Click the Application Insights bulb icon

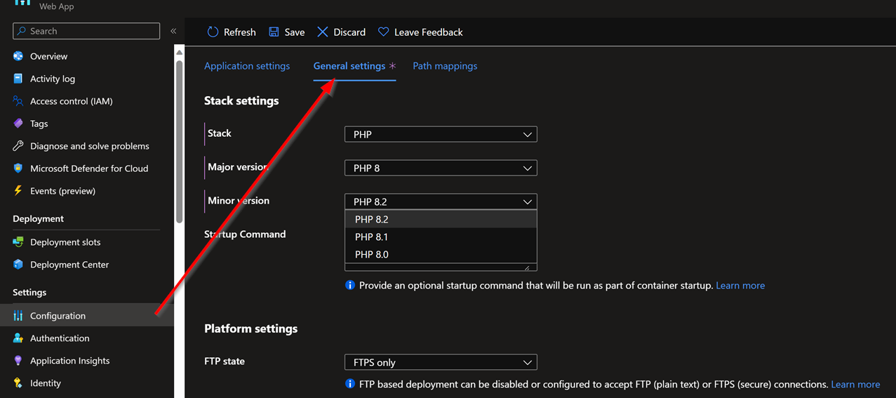[18, 361]
